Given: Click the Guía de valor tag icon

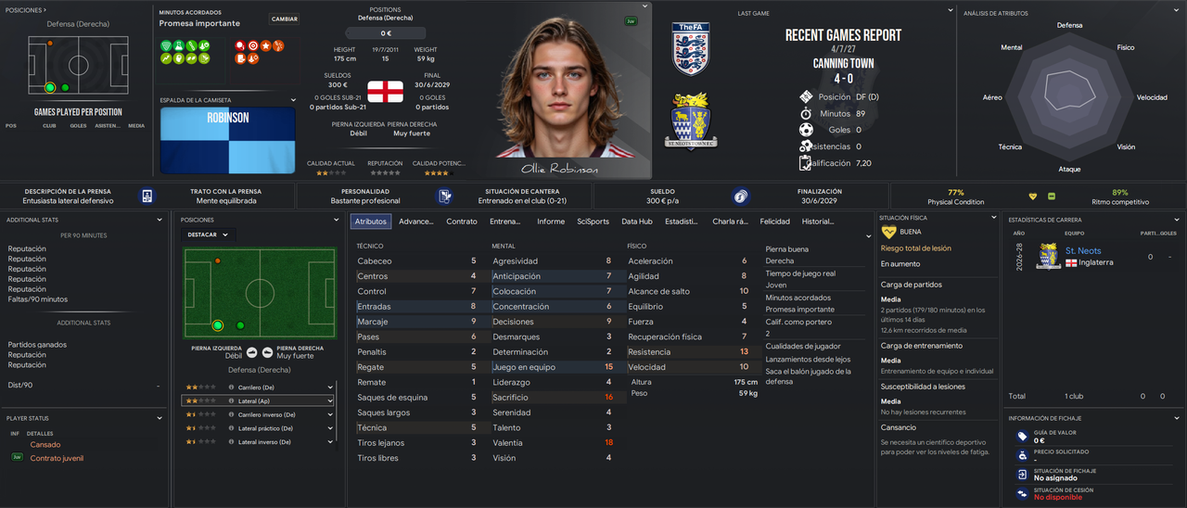Looking at the screenshot, I should (x=1022, y=436).
